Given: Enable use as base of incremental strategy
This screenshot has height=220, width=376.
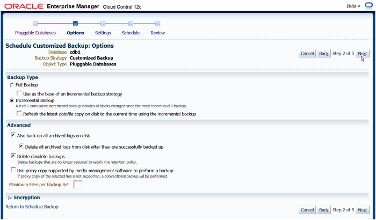Looking at the screenshot, I should 20,94.
